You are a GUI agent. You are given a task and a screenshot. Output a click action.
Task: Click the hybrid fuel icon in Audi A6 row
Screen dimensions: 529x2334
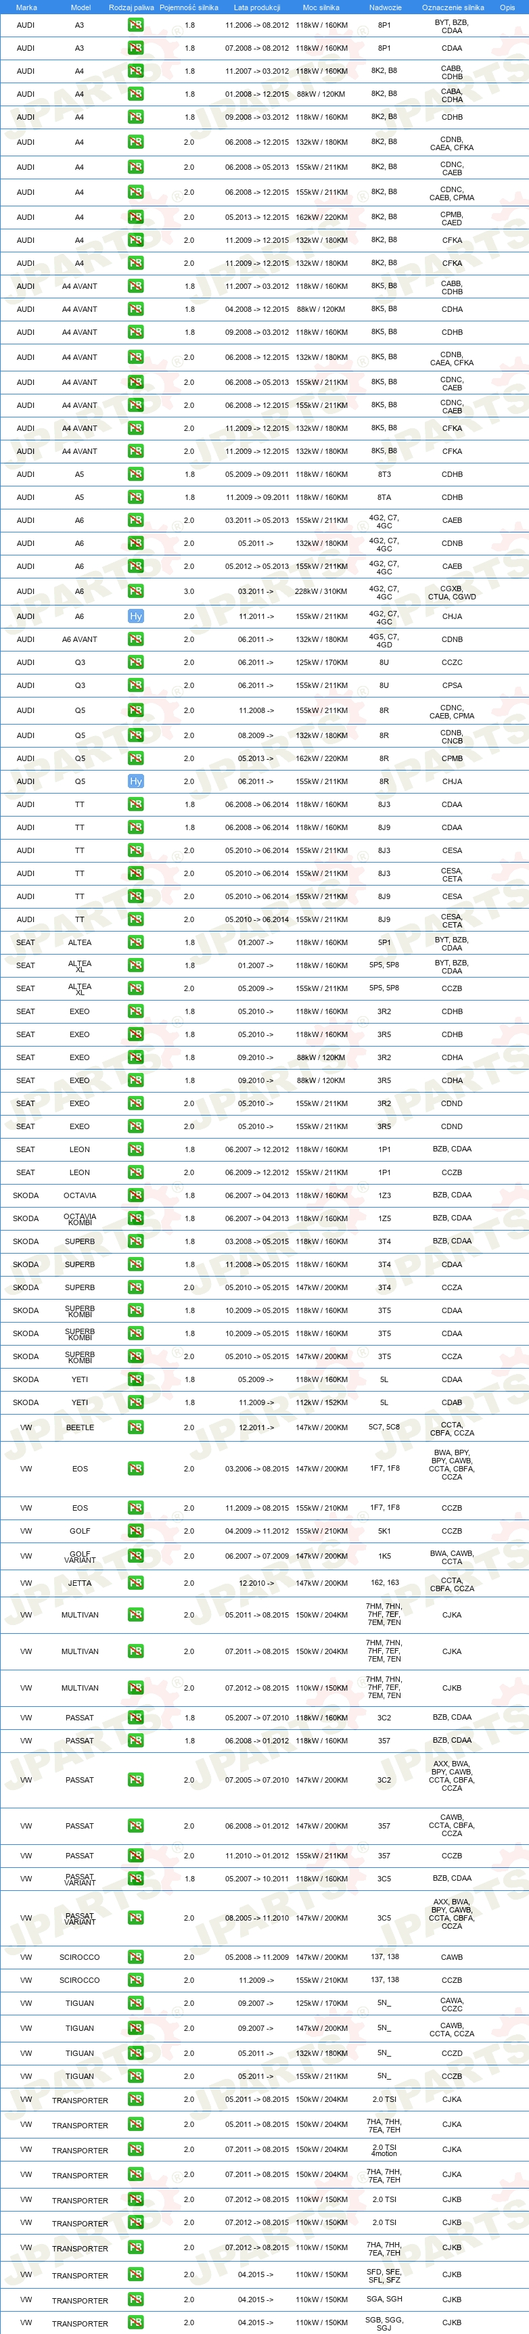136,616
